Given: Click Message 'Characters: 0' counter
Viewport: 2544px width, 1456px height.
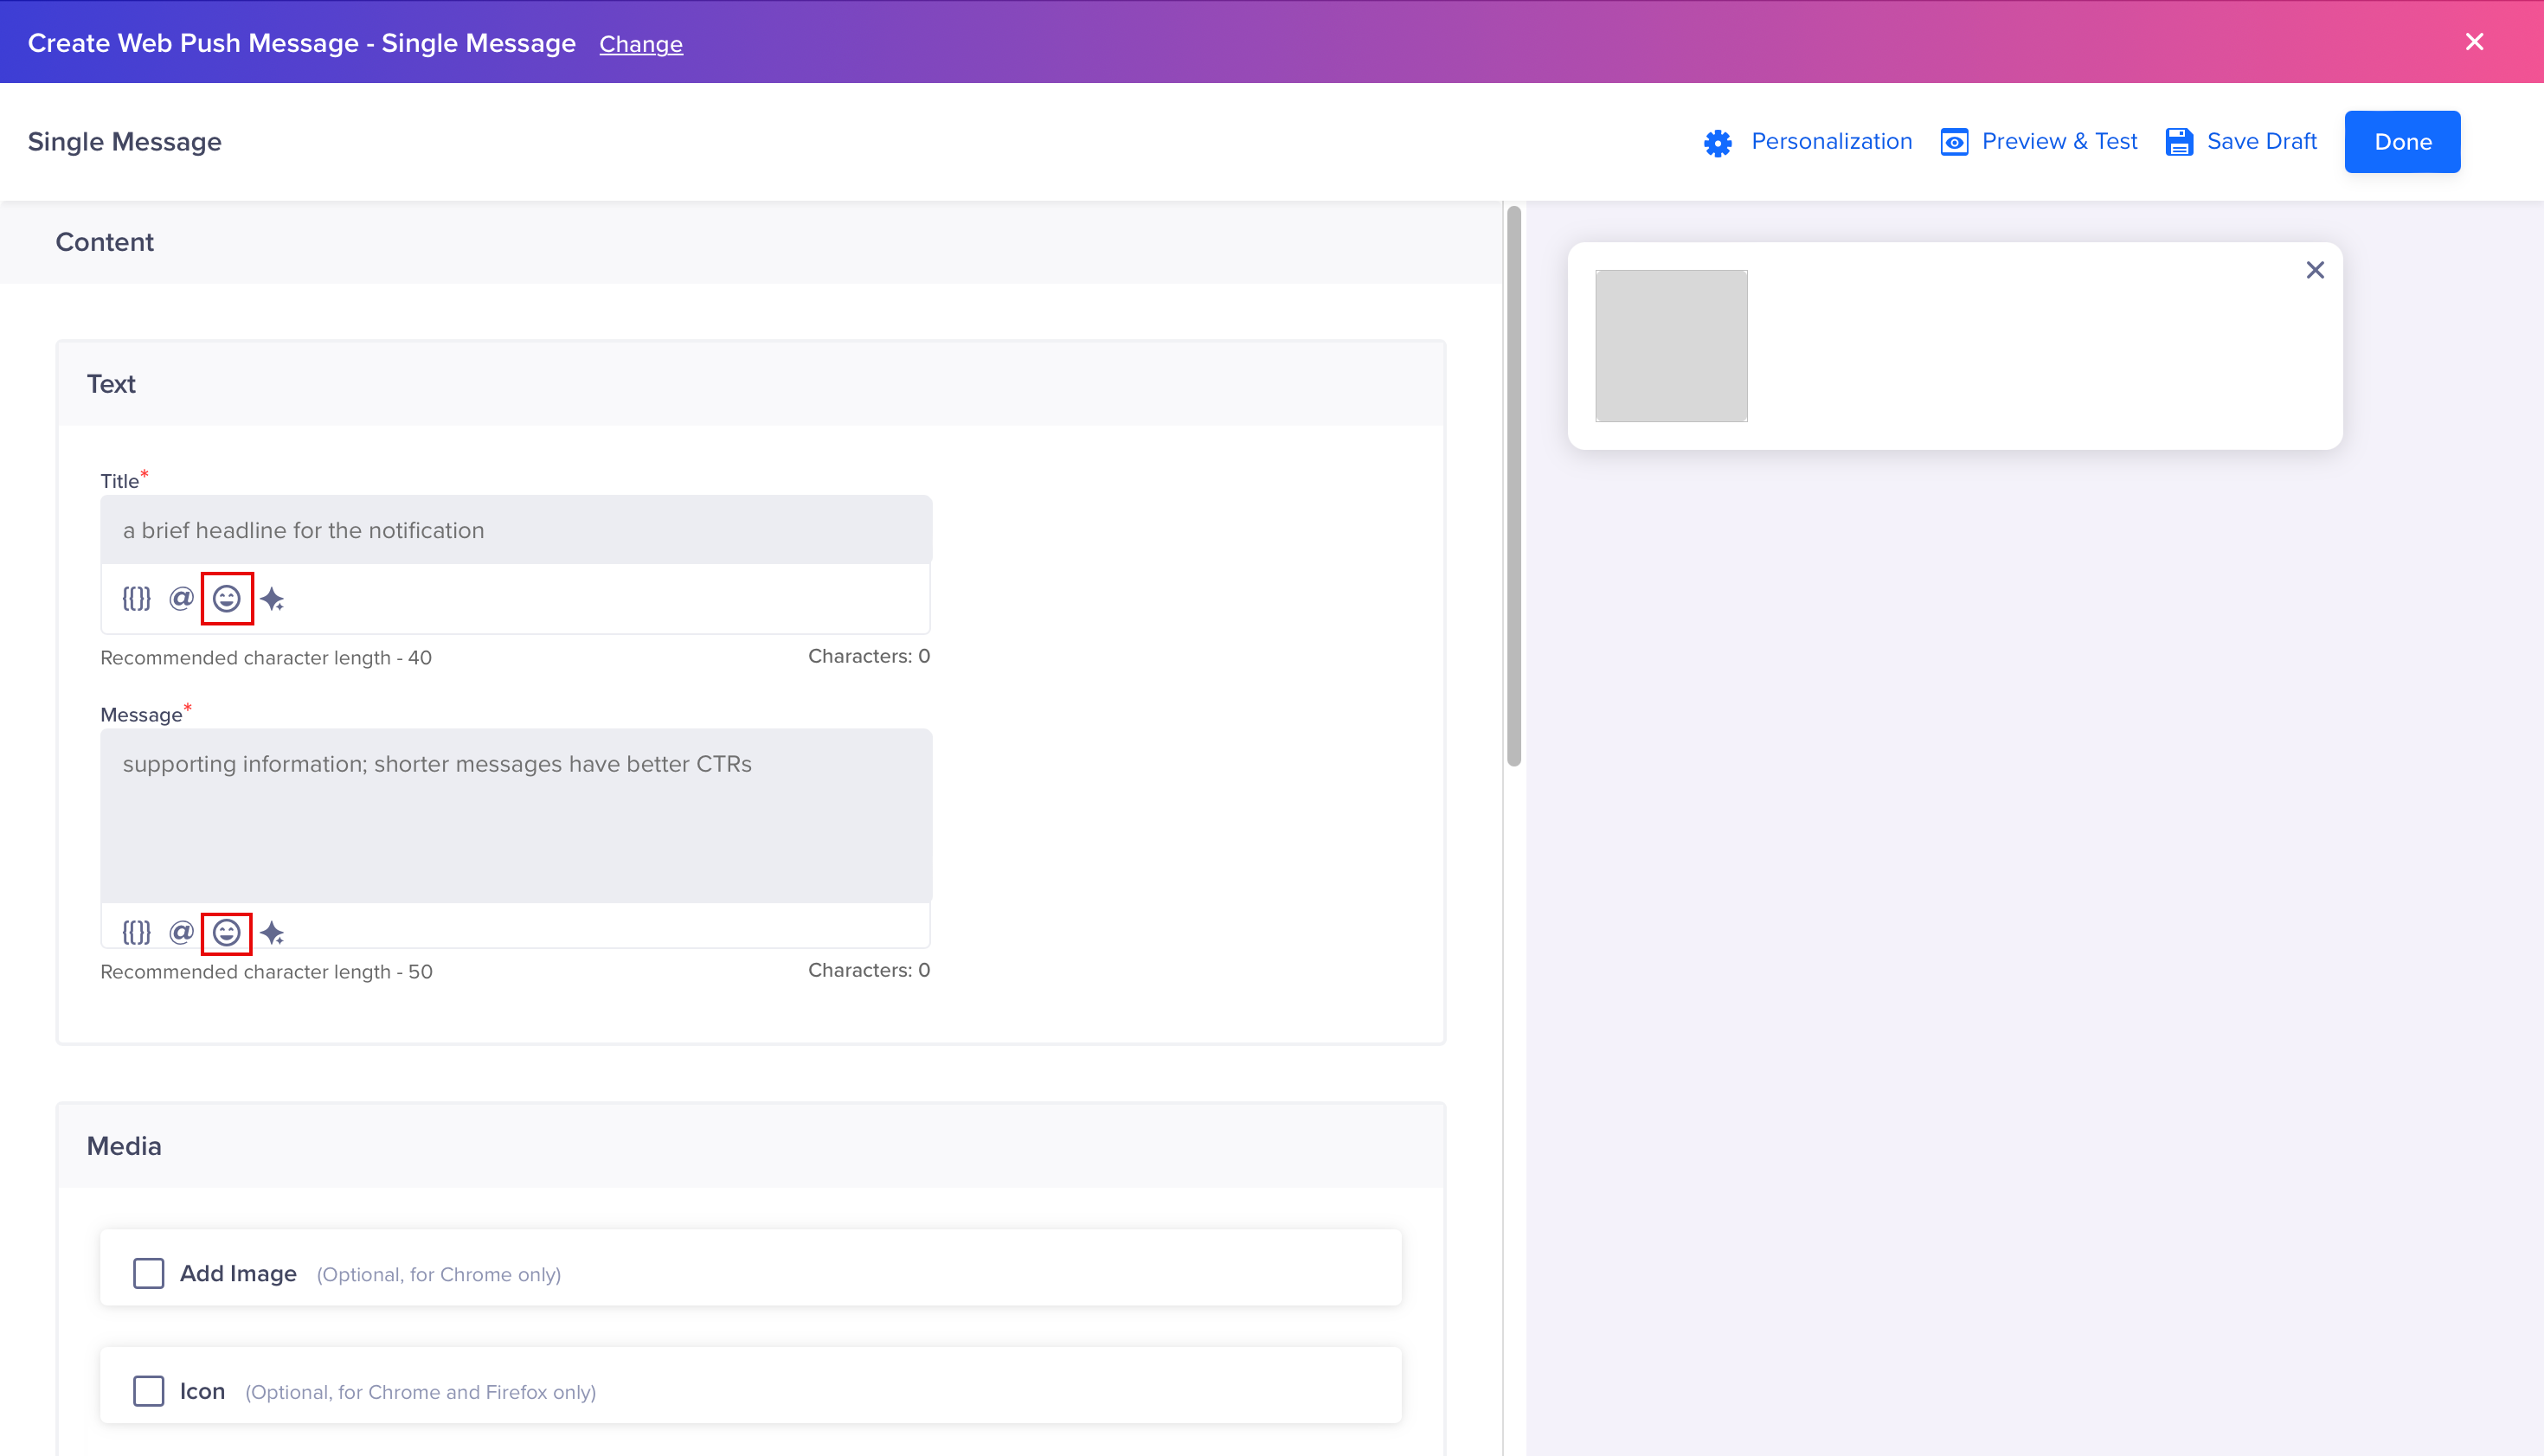Looking at the screenshot, I should click(869, 970).
